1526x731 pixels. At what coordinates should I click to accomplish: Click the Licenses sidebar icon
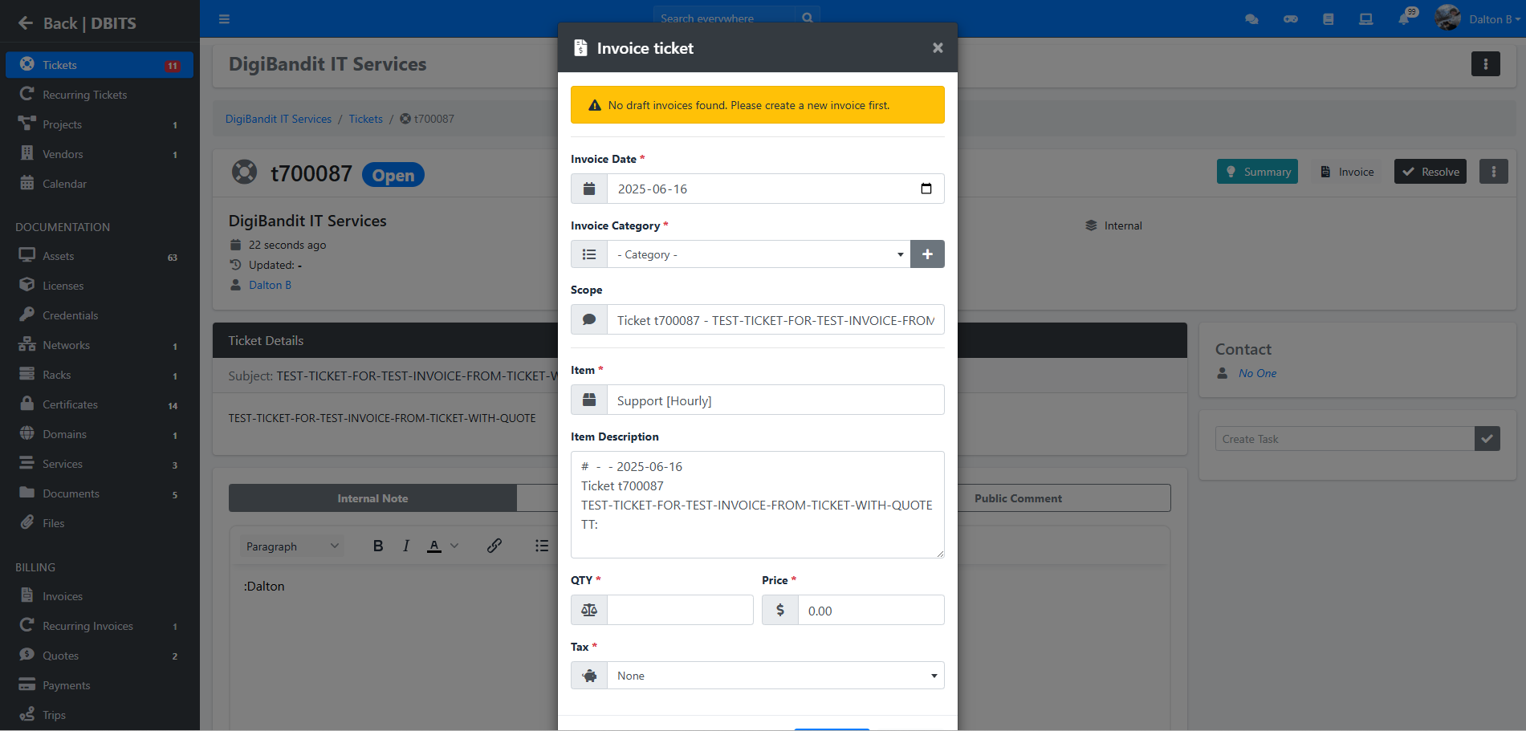27,285
